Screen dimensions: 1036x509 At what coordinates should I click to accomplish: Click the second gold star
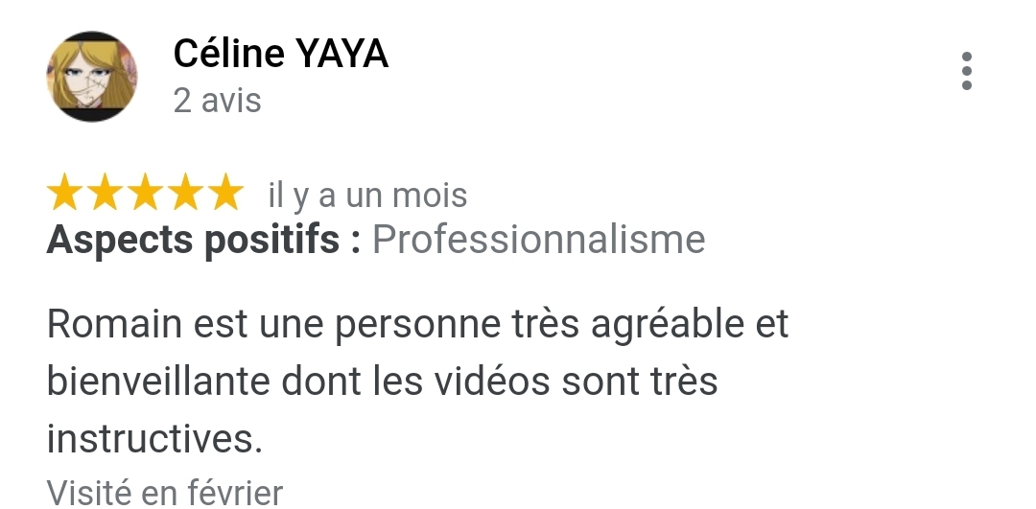pyautogui.click(x=106, y=192)
